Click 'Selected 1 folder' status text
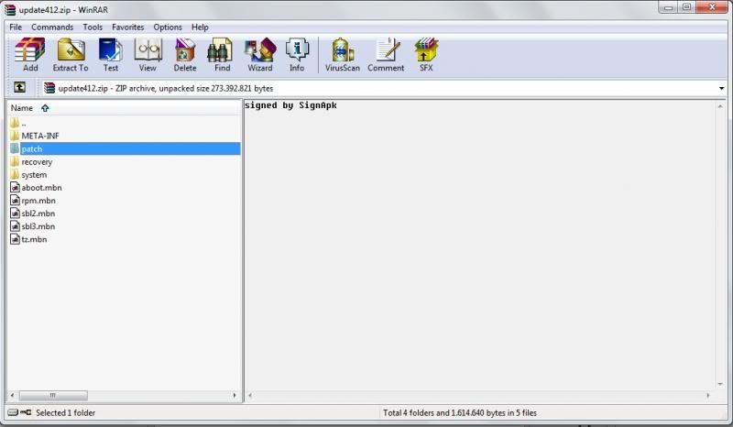 [65, 412]
